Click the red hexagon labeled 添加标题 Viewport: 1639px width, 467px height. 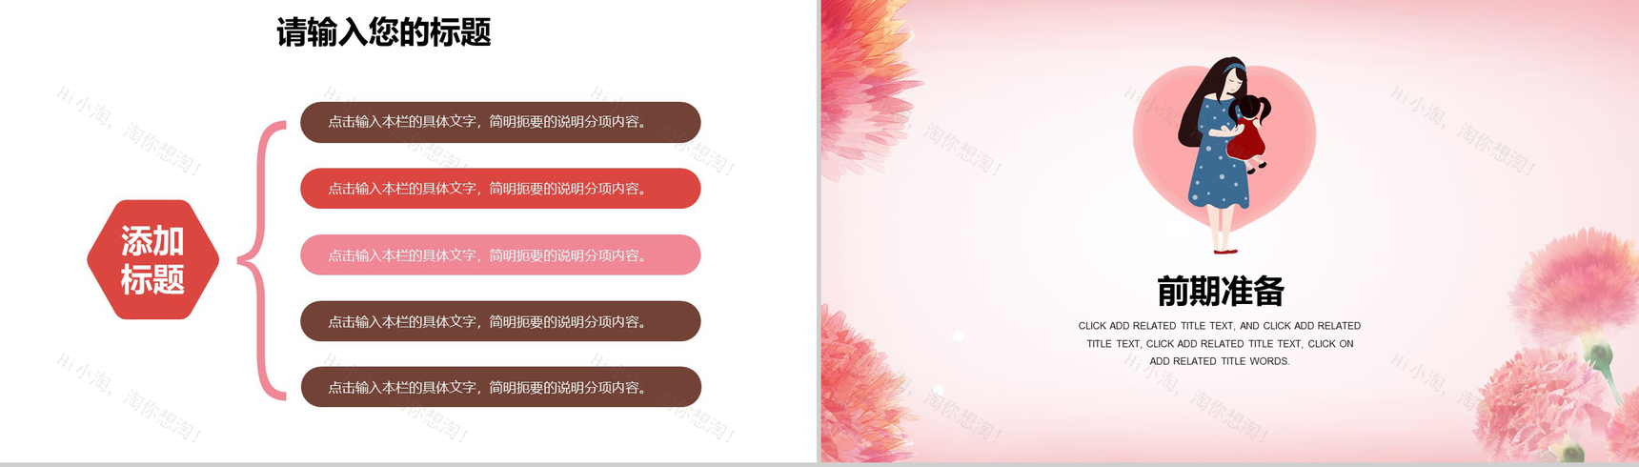pos(152,259)
